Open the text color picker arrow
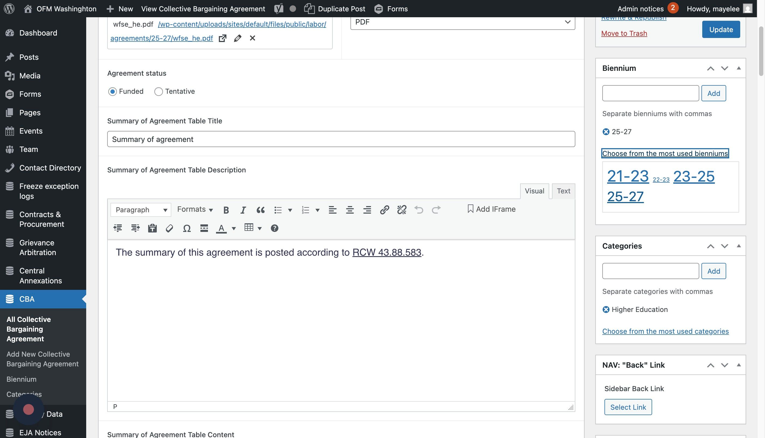Screen dimensions: 765x438 pyautogui.click(x=234, y=229)
